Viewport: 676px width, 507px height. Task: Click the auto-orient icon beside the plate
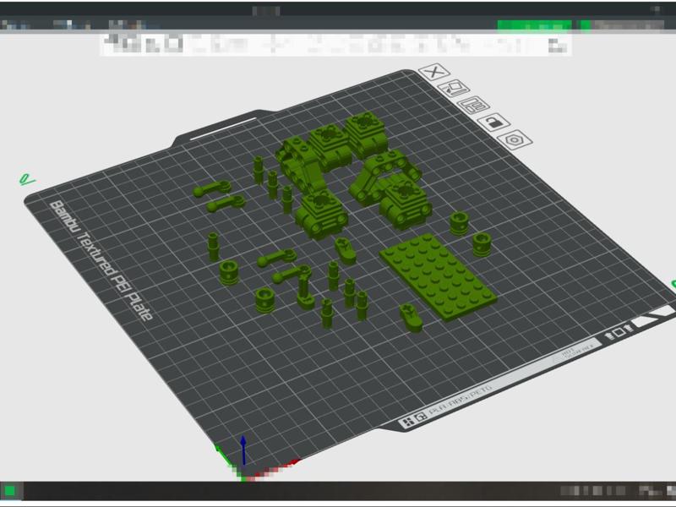tap(455, 88)
